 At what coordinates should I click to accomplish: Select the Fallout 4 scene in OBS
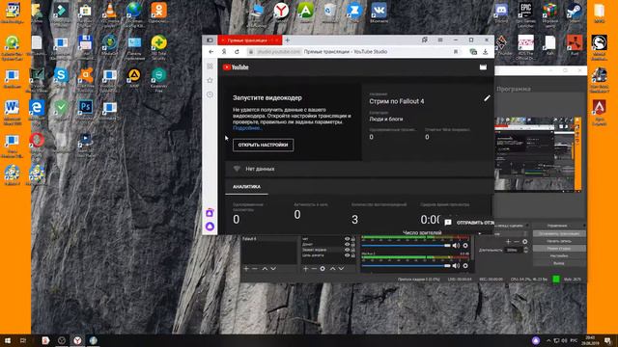point(268,239)
